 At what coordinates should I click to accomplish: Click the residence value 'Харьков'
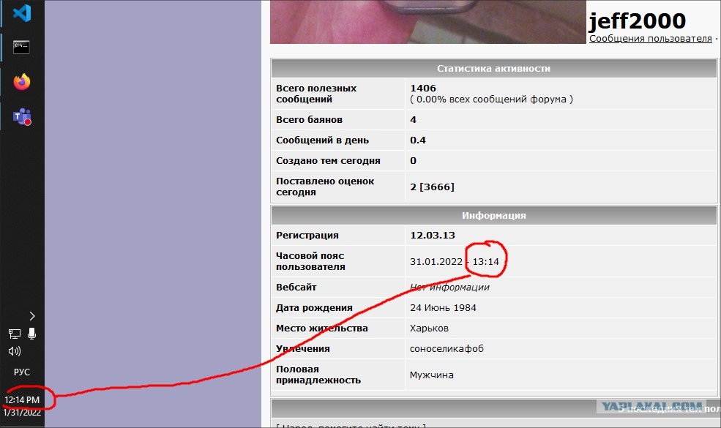point(429,328)
